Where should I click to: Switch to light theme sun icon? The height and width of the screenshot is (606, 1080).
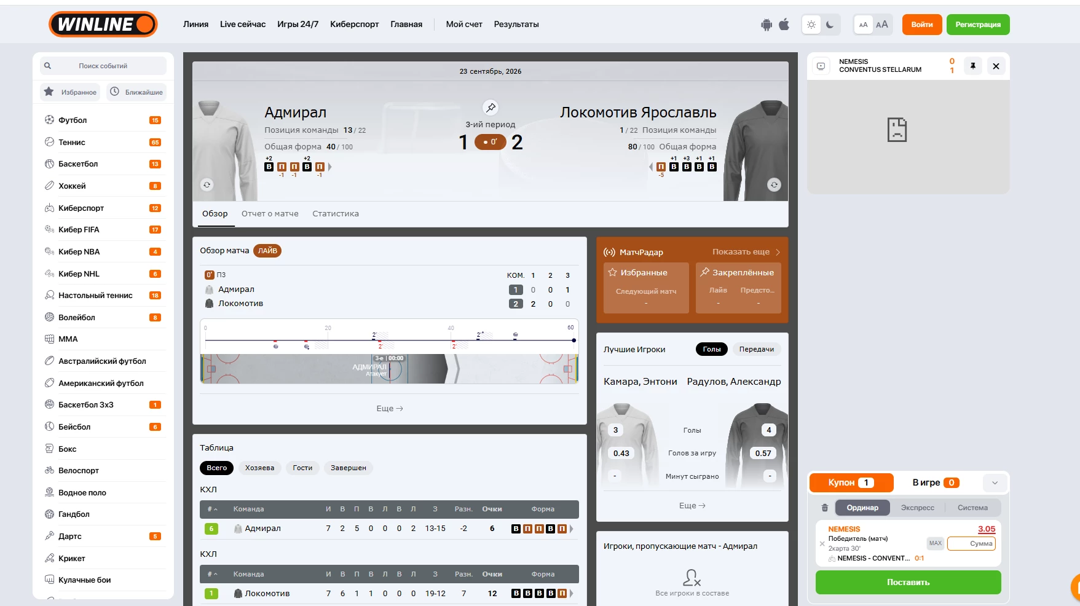(x=811, y=25)
